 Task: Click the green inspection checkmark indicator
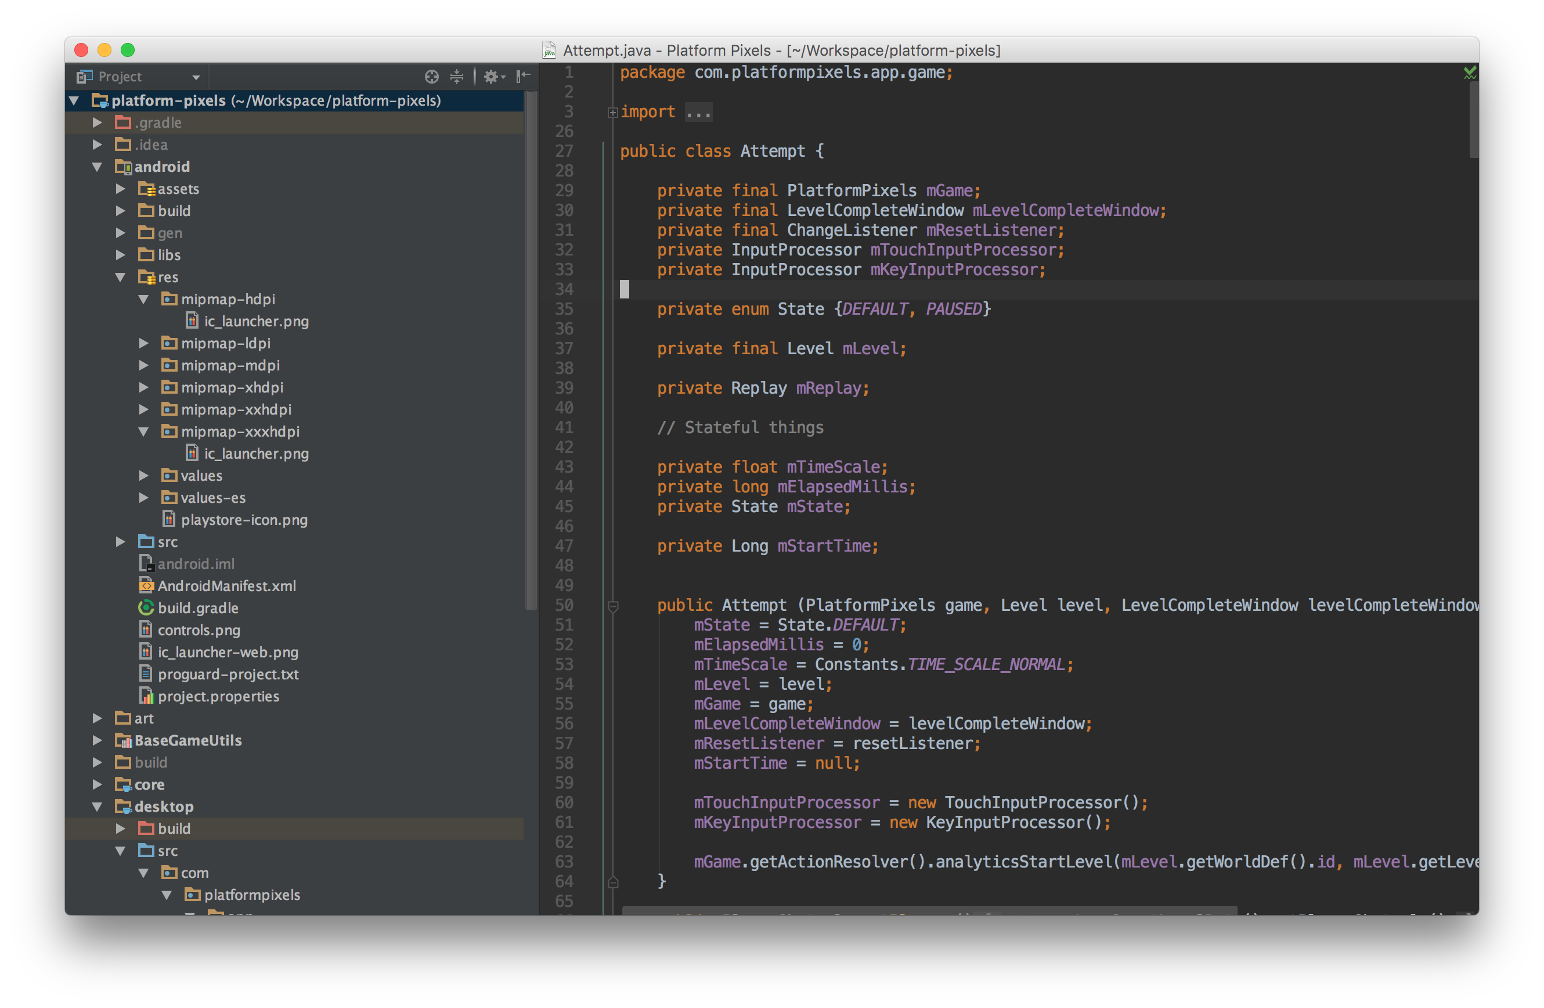1469,73
